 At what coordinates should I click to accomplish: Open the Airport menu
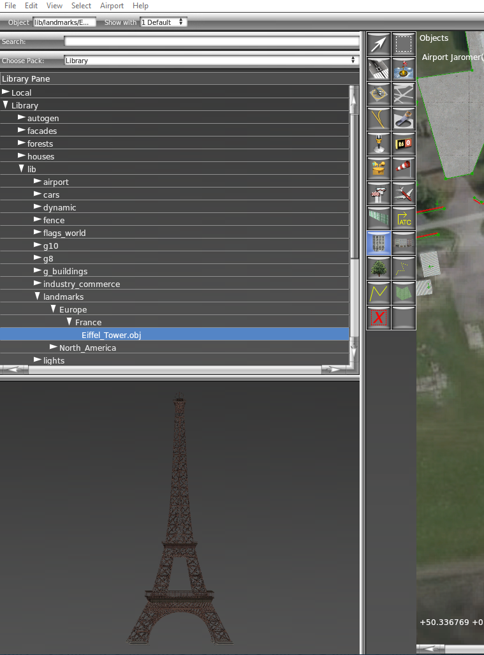[x=112, y=6]
